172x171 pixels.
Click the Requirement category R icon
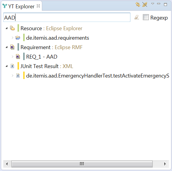(12, 47)
